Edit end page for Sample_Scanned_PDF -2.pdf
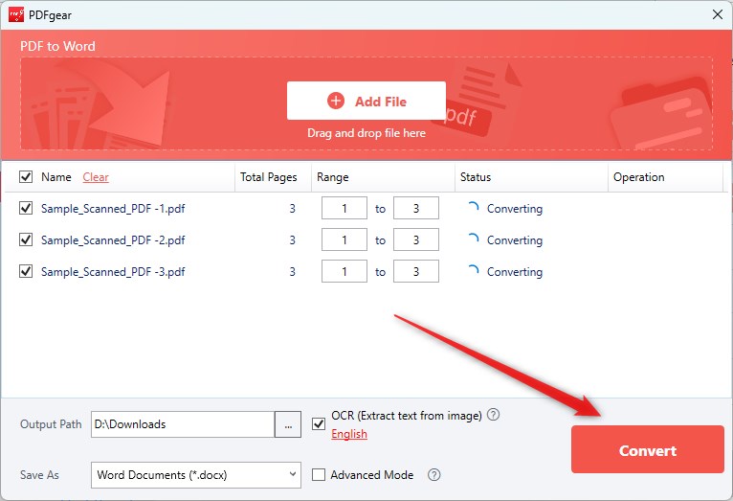The image size is (733, 501). point(416,240)
